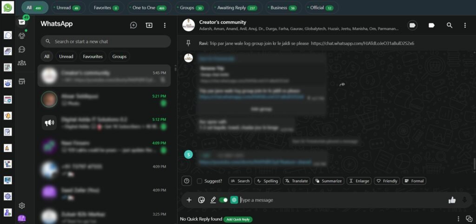Open the Chats icon with 49 badge
The height and width of the screenshot is (224, 476).
[x=21, y=22]
